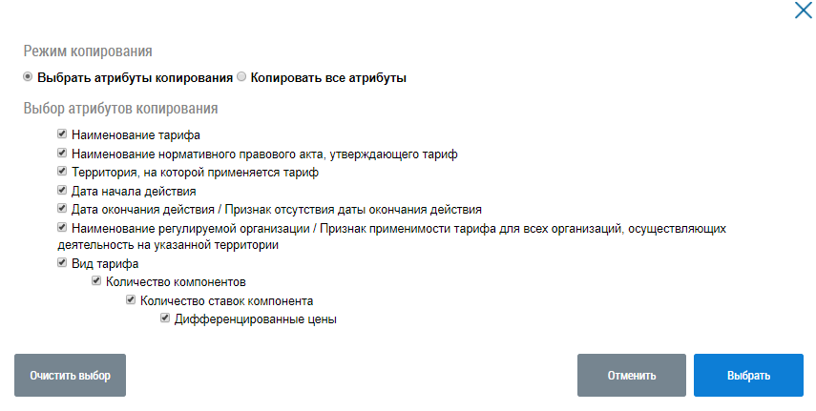Click the 'Количество компонентов' label text
816x411 pixels.
177,282
